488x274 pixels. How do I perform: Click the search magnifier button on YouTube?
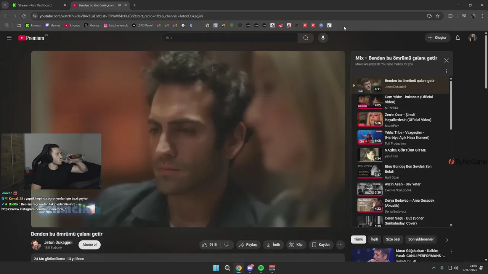[306, 38]
